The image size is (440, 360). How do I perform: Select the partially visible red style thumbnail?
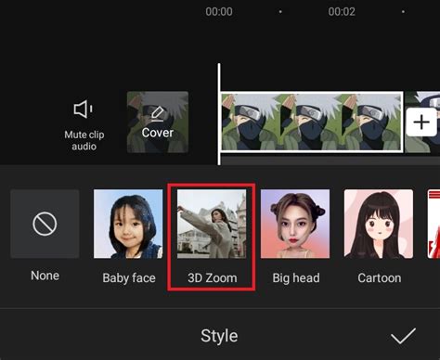click(434, 224)
